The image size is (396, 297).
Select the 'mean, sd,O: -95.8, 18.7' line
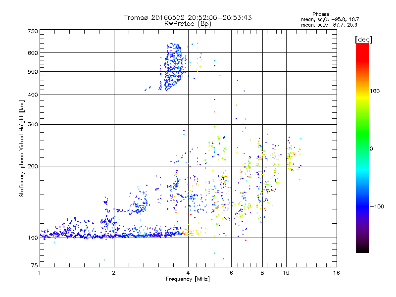point(330,19)
